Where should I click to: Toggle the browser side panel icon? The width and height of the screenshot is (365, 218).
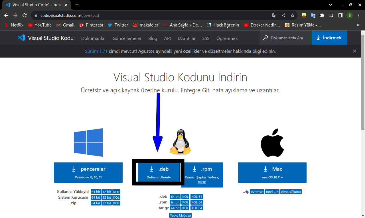[x=340, y=15]
